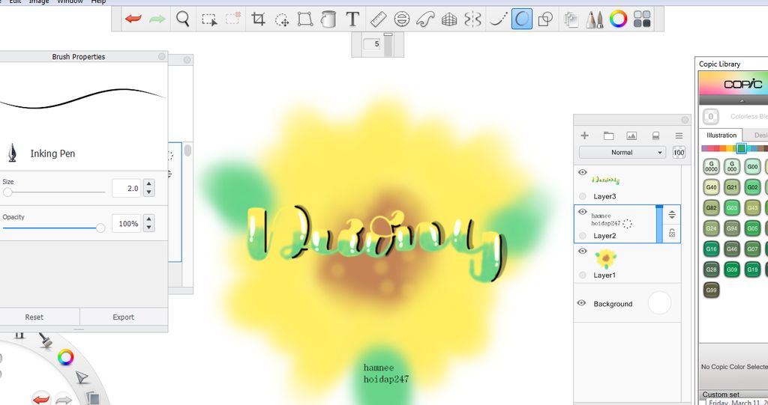
Task: Add a new layer with plus icon
Action: click(584, 135)
